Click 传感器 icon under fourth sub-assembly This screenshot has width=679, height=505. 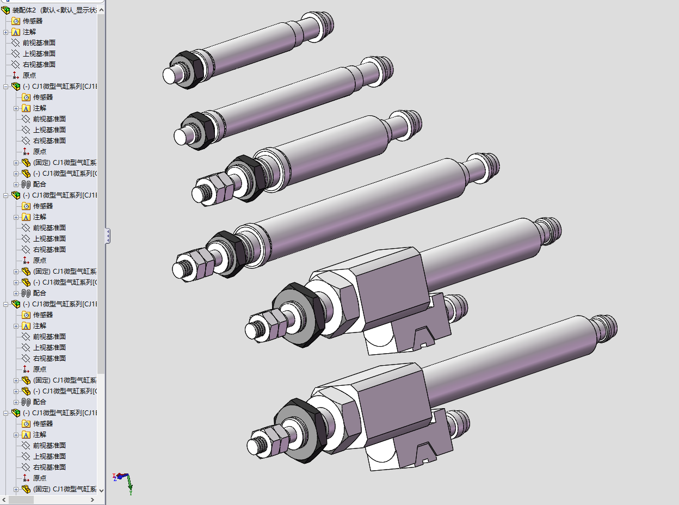click(x=26, y=423)
